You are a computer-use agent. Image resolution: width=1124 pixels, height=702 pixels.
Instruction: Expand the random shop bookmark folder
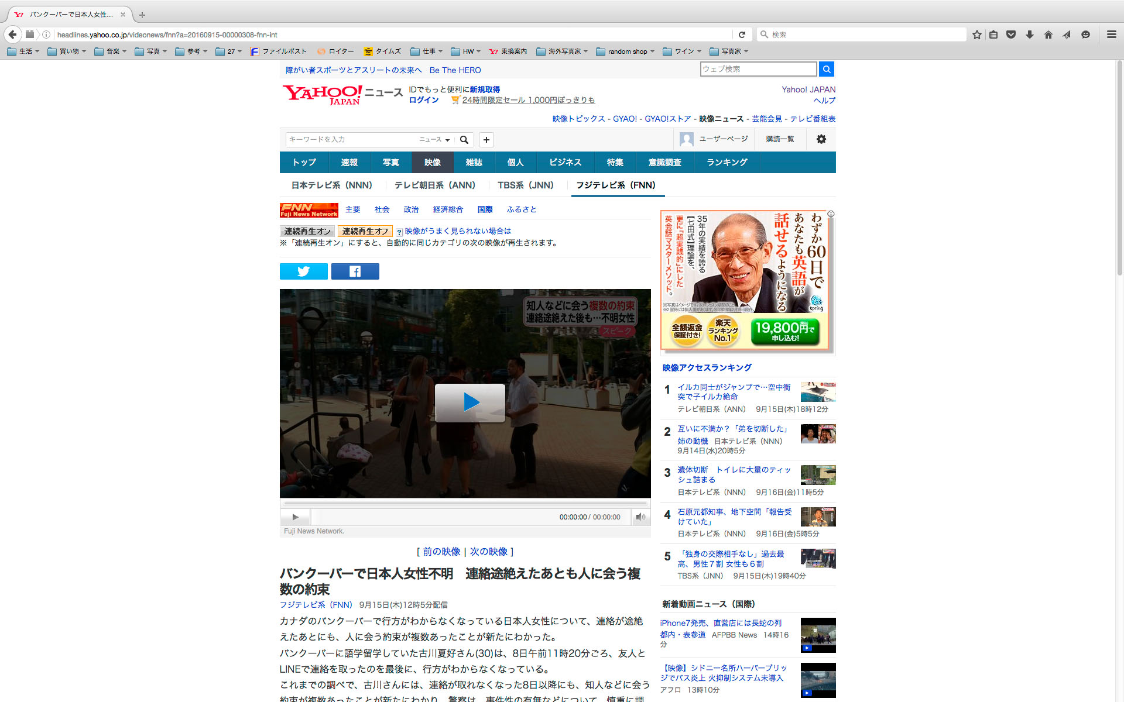625,51
